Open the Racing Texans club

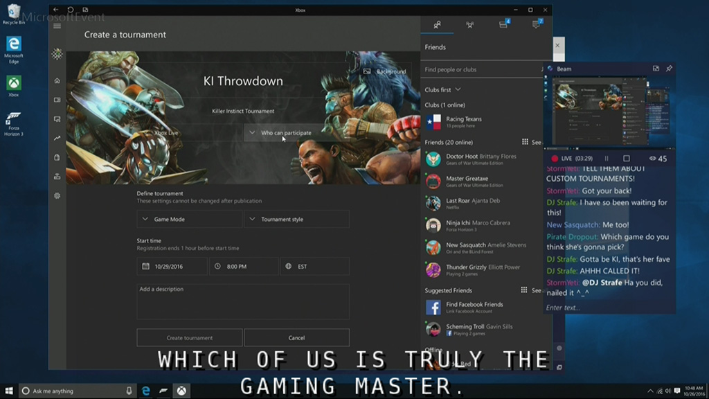482,122
